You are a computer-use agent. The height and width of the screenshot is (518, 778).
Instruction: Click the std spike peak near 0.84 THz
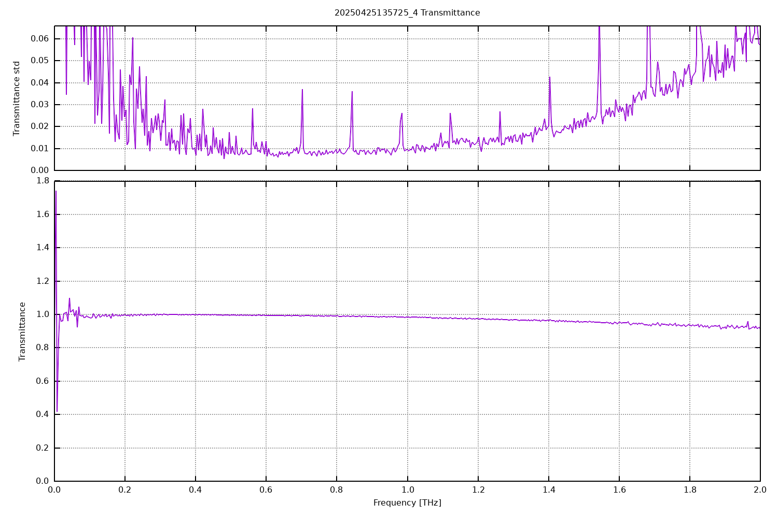352,92
